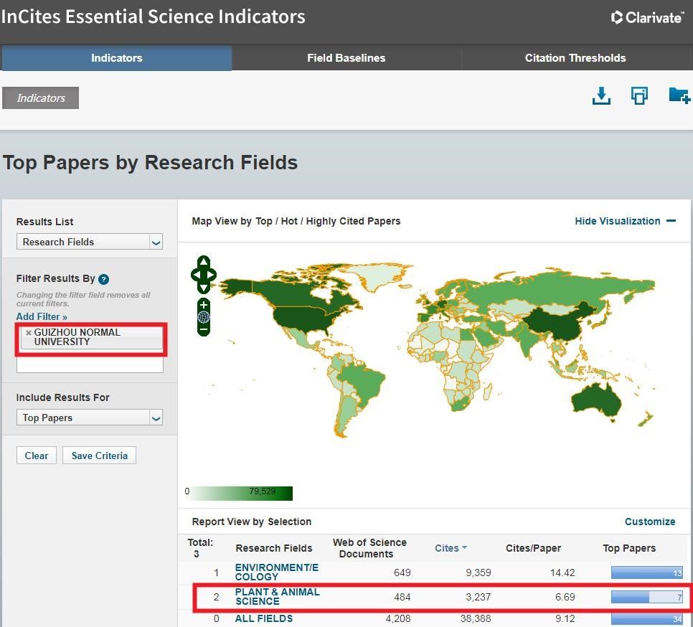The width and height of the screenshot is (693, 627).
Task: Click the Add Filter link
Action: coord(42,316)
